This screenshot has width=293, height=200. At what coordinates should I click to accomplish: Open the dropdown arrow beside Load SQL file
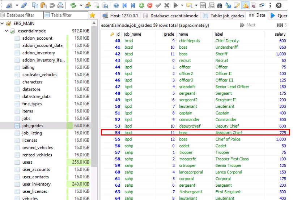196,5
